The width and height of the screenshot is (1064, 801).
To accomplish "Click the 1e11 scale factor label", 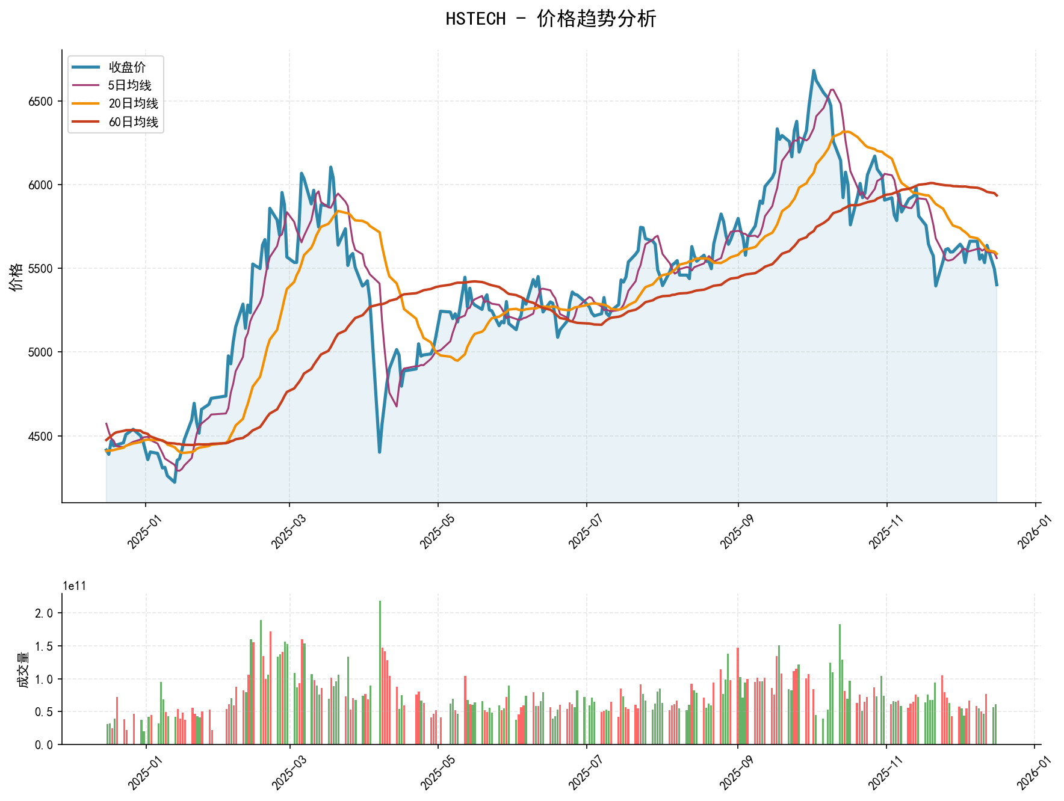I will pyautogui.click(x=73, y=585).
